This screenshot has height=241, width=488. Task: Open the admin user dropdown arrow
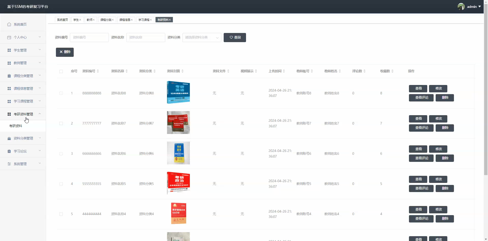pyautogui.click(x=480, y=7)
